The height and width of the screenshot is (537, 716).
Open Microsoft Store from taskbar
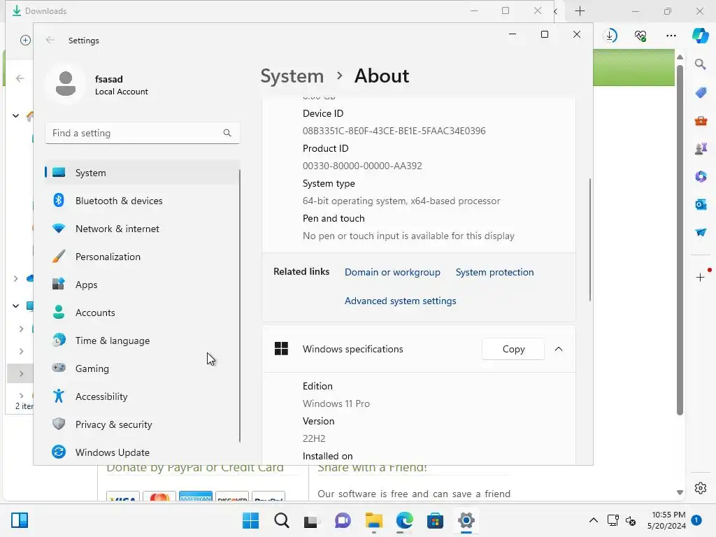(x=435, y=520)
